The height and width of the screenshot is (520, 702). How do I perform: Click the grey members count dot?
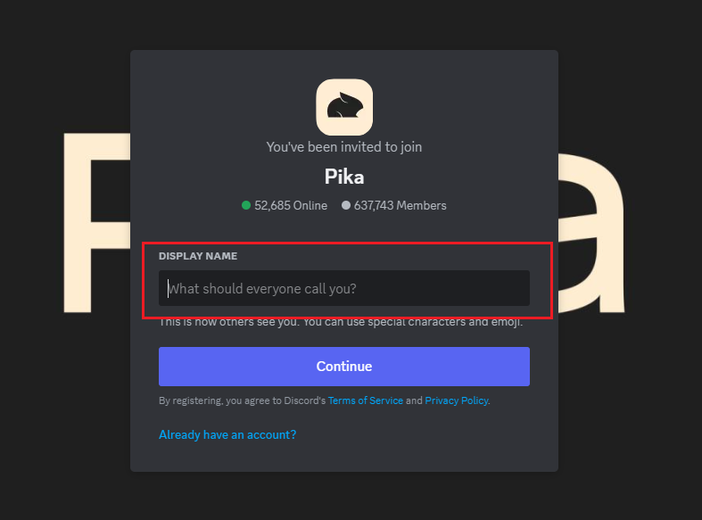(x=345, y=205)
